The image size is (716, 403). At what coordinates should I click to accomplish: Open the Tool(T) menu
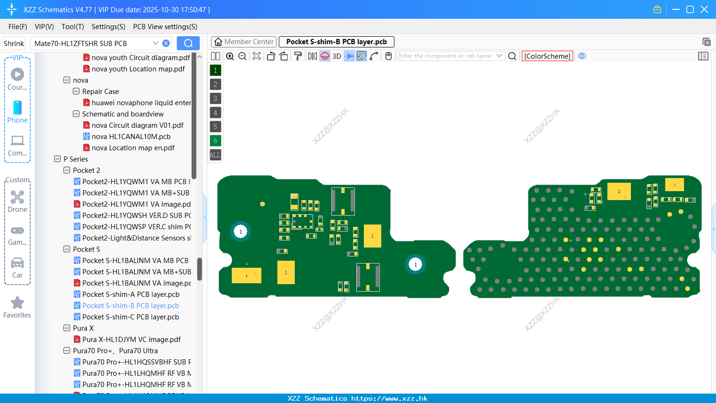73,27
